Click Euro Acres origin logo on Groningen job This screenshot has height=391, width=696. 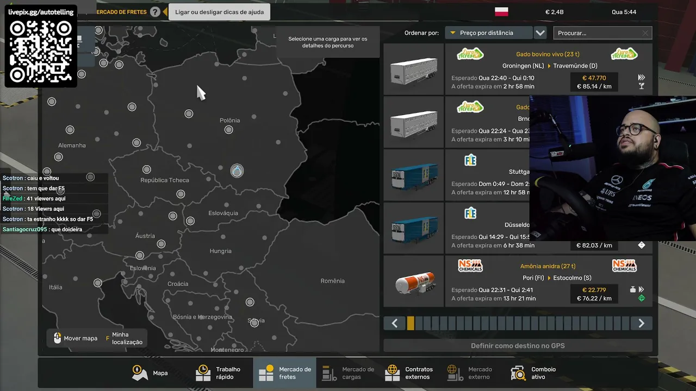(x=470, y=54)
